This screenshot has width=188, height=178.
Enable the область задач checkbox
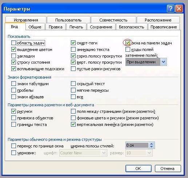pyautogui.click(x=13, y=43)
